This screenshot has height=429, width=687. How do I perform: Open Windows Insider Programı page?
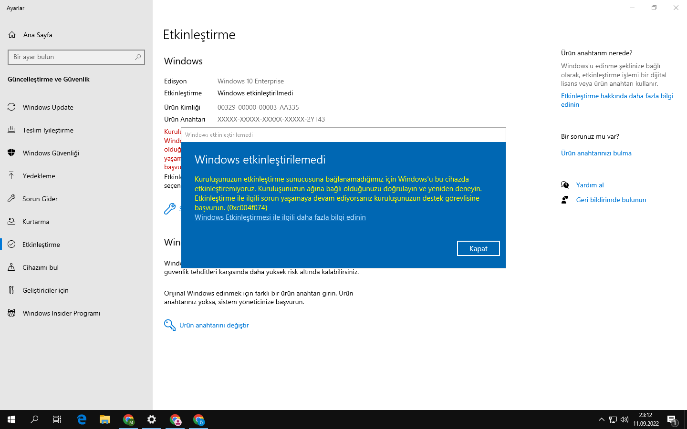coord(61,313)
